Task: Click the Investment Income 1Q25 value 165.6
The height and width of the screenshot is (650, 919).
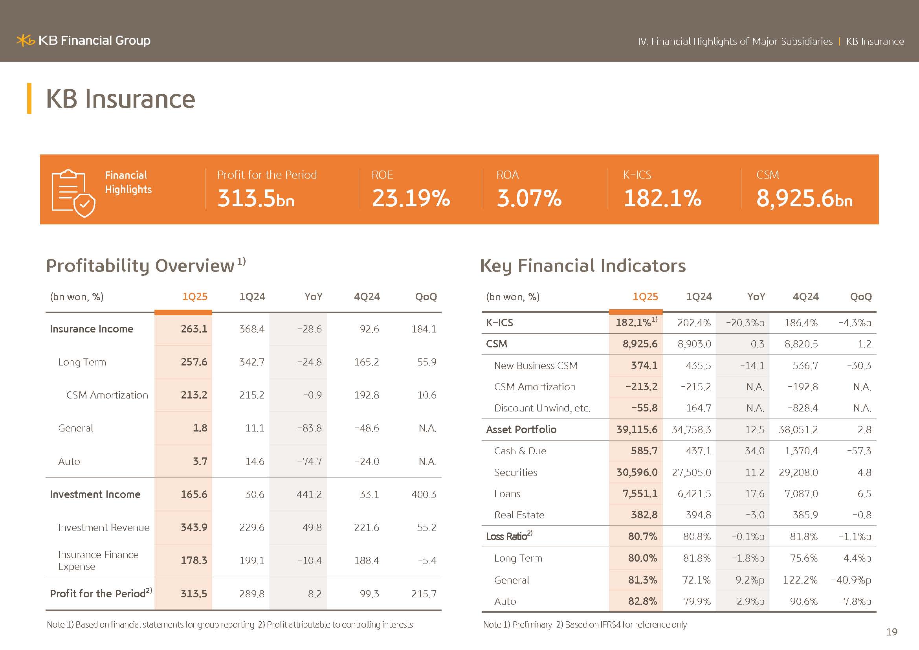Action: (194, 494)
